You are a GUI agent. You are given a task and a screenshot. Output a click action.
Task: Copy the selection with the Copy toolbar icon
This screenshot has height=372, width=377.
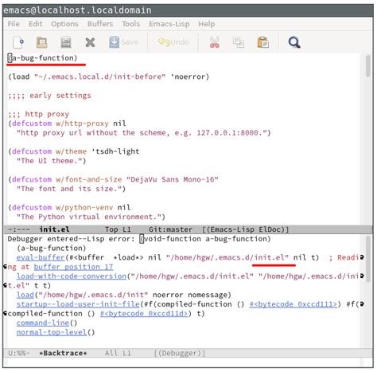pos(239,42)
